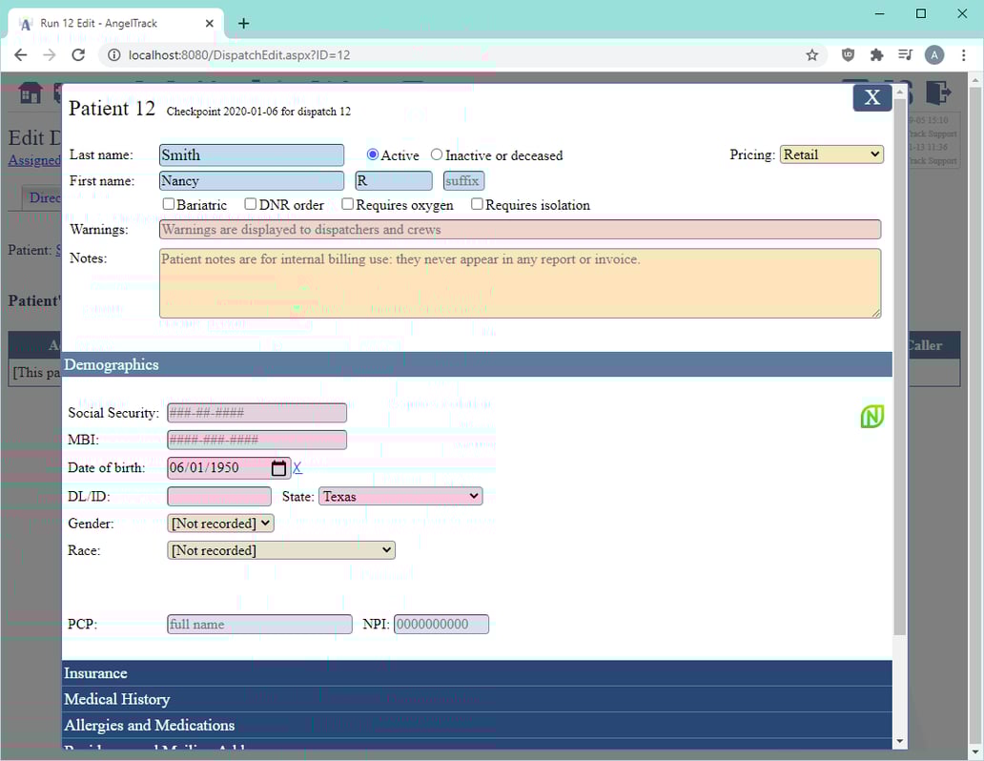Open the date picker for Date of birth
This screenshot has height=761, width=984.
278,467
